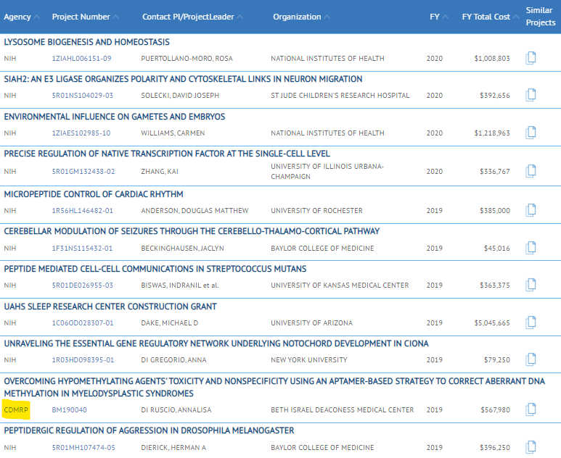Screen dimensions: 561x458
Task: Open project number 1R03HD098395-01
Action: pos(83,359)
